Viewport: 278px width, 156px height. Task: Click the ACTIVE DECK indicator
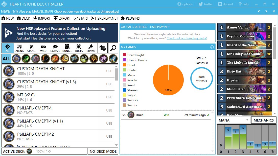coord(44,151)
